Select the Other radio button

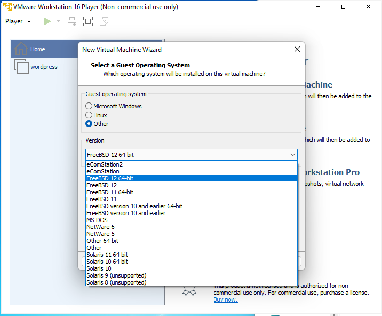tap(89, 124)
